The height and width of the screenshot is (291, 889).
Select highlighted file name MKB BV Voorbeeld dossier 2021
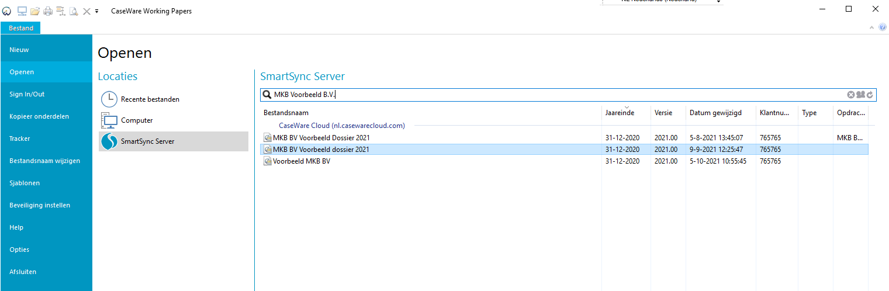pyautogui.click(x=321, y=150)
